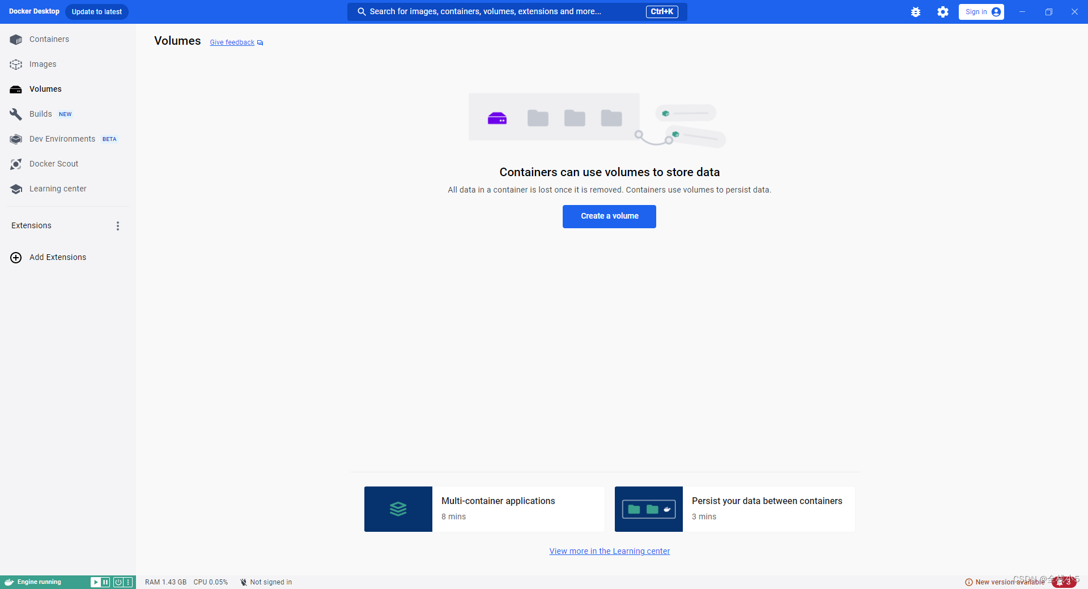1088x589 pixels.
Task: Click the Not signed in status icon
Action: tap(243, 582)
